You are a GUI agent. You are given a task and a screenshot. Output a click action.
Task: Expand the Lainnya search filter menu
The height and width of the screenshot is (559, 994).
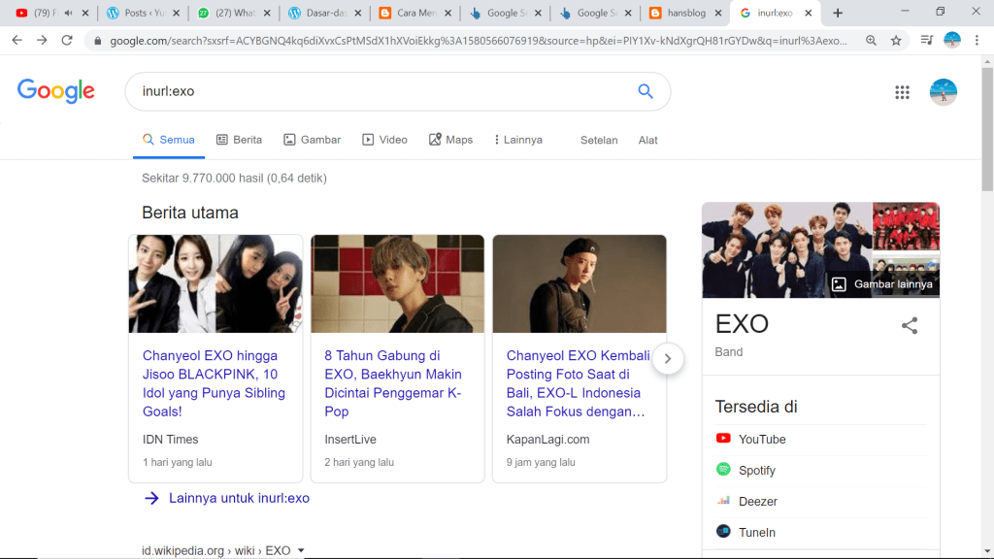(517, 140)
